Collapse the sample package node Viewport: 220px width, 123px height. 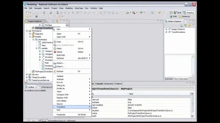[x=36, y=48]
